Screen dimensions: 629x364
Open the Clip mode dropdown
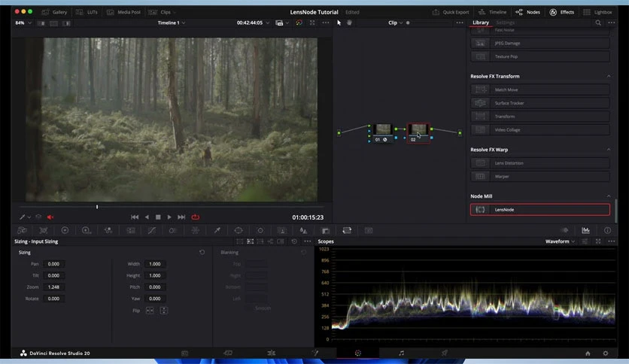pyautogui.click(x=395, y=23)
